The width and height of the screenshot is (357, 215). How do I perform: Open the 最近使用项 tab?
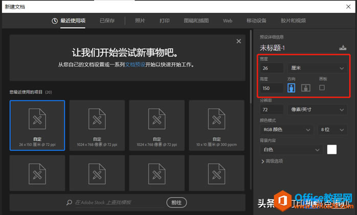pyautogui.click(x=73, y=20)
